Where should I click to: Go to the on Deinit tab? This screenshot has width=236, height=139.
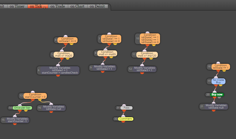[97, 6]
